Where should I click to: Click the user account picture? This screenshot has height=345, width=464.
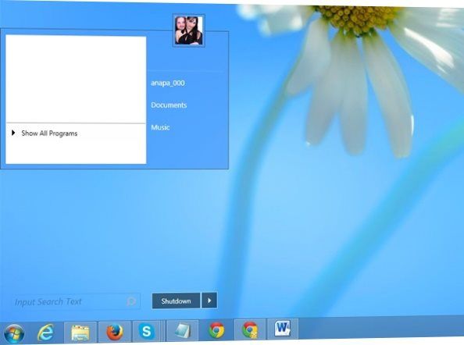(x=189, y=30)
